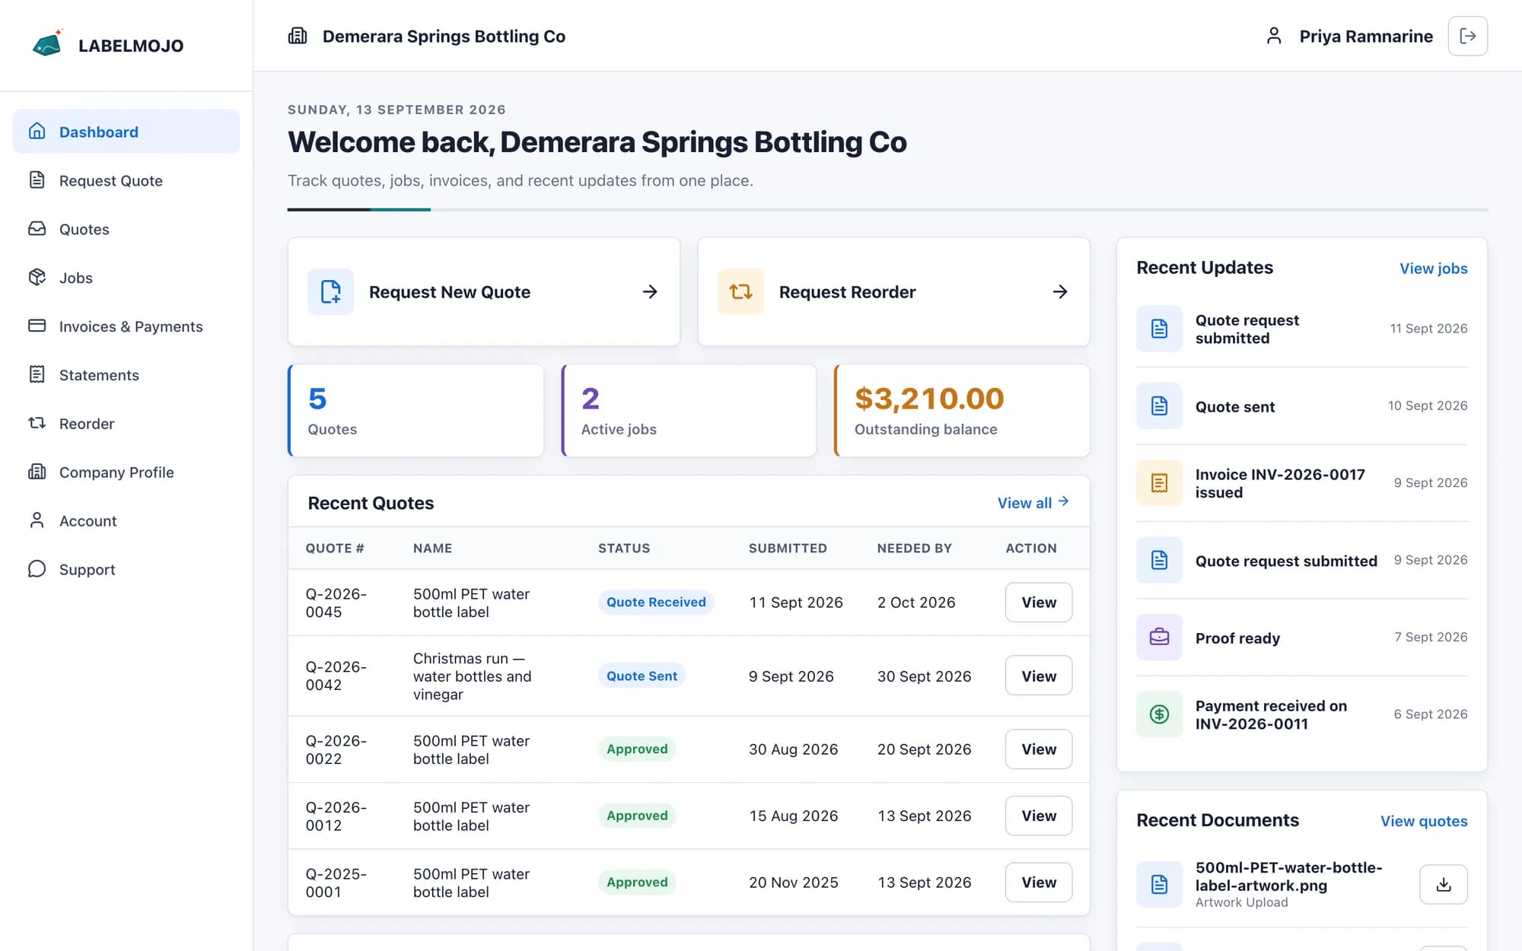Image resolution: width=1522 pixels, height=951 pixels.
Task: Click 500ml-PET-water-bottle-label-artwork.png file name
Action: pyautogui.click(x=1288, y=876)
